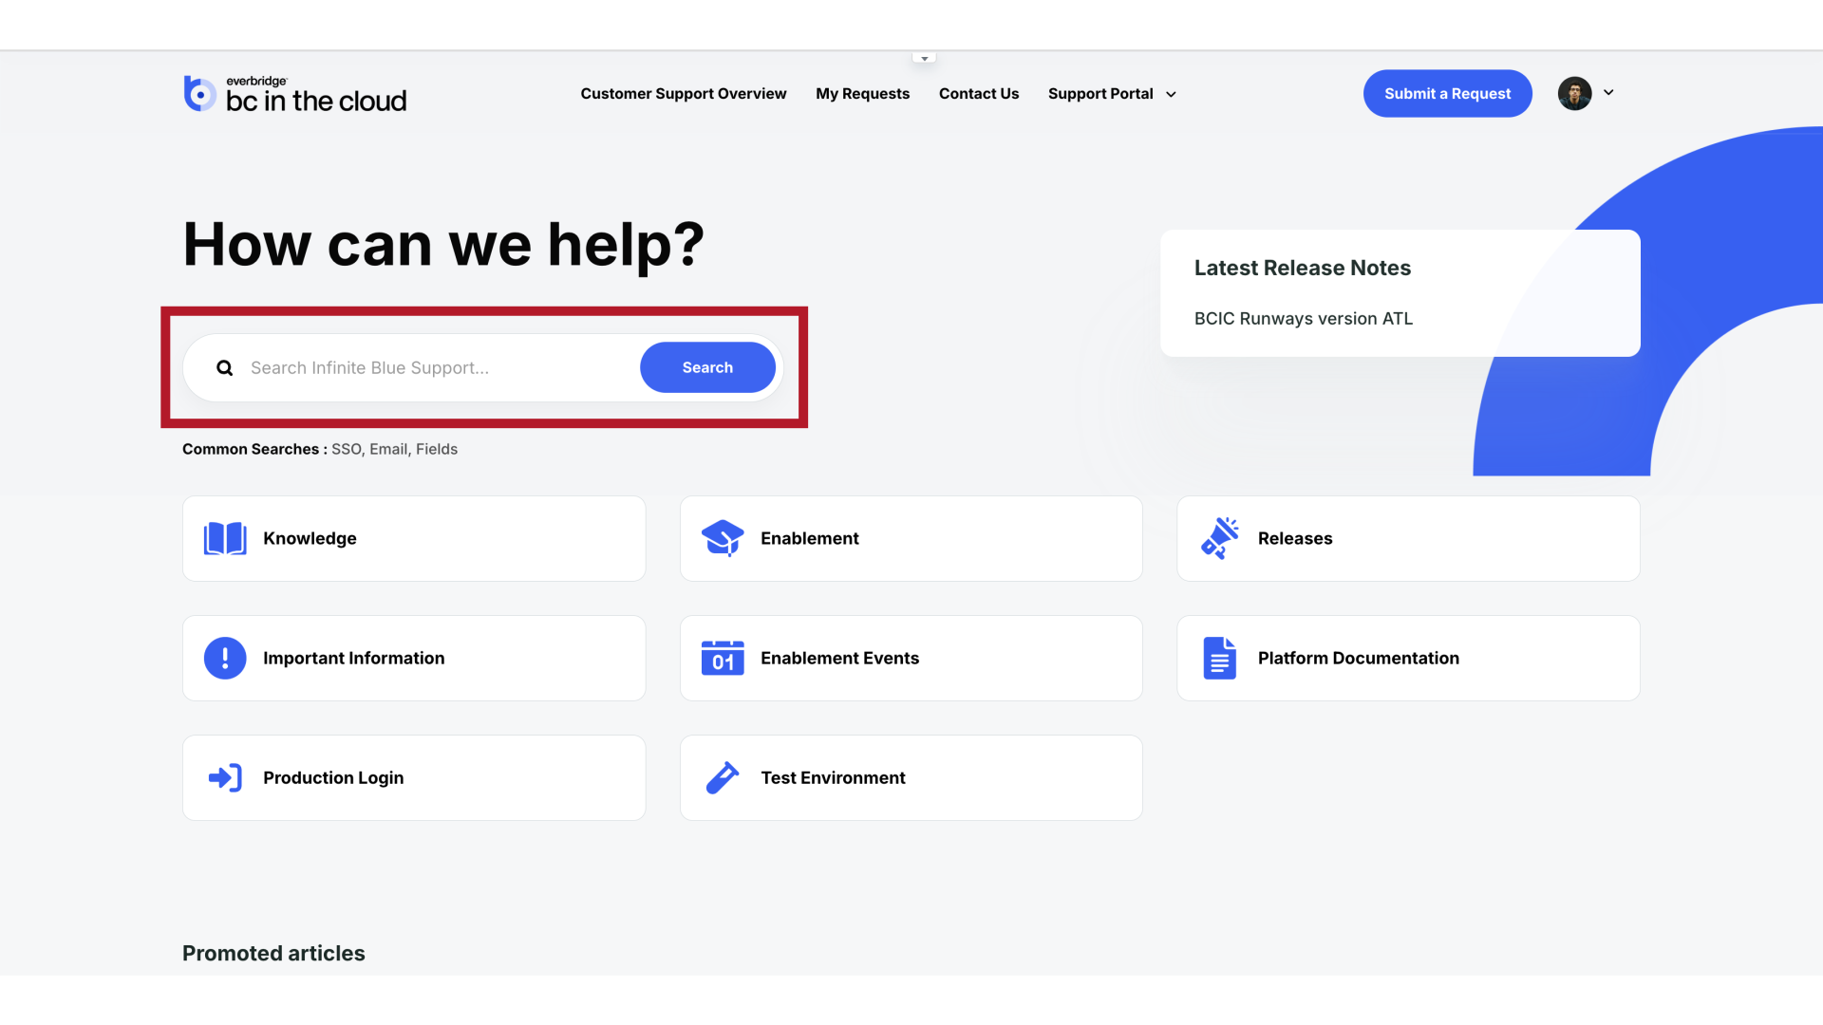Image resolution: width=1823 pixels, height=1025 pixels.
Task: Click the Releases megaphone icon
Action: pos(1220,538)
